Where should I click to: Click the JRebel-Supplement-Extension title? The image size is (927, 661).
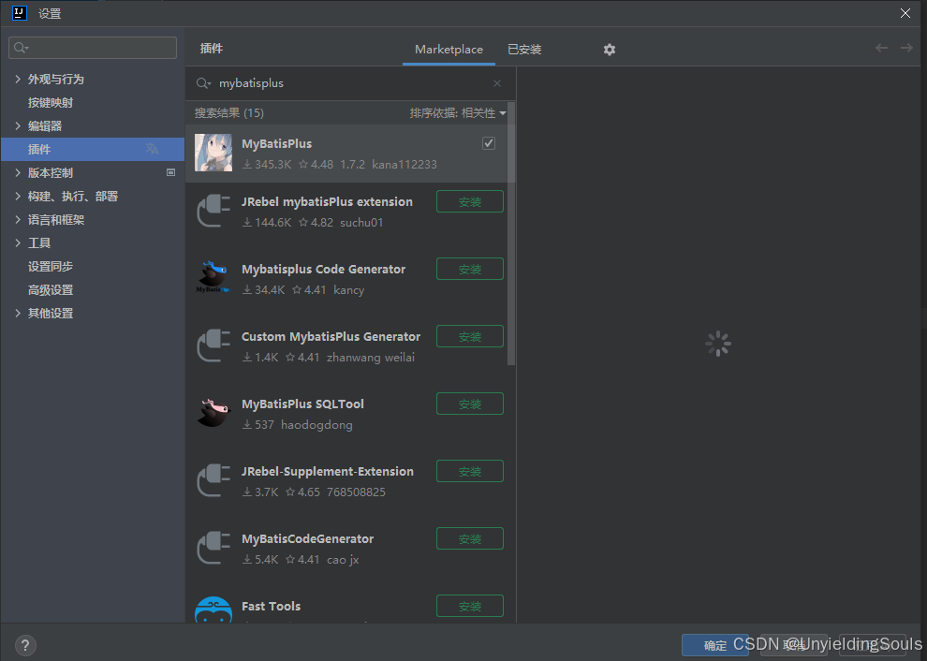click(328, 471)
